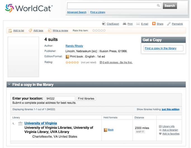Click the Find libraries button
This screenshot has height=148, width=191.
coord(86,99)
